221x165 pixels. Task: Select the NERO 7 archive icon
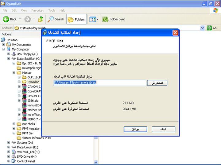coord(24,119)
